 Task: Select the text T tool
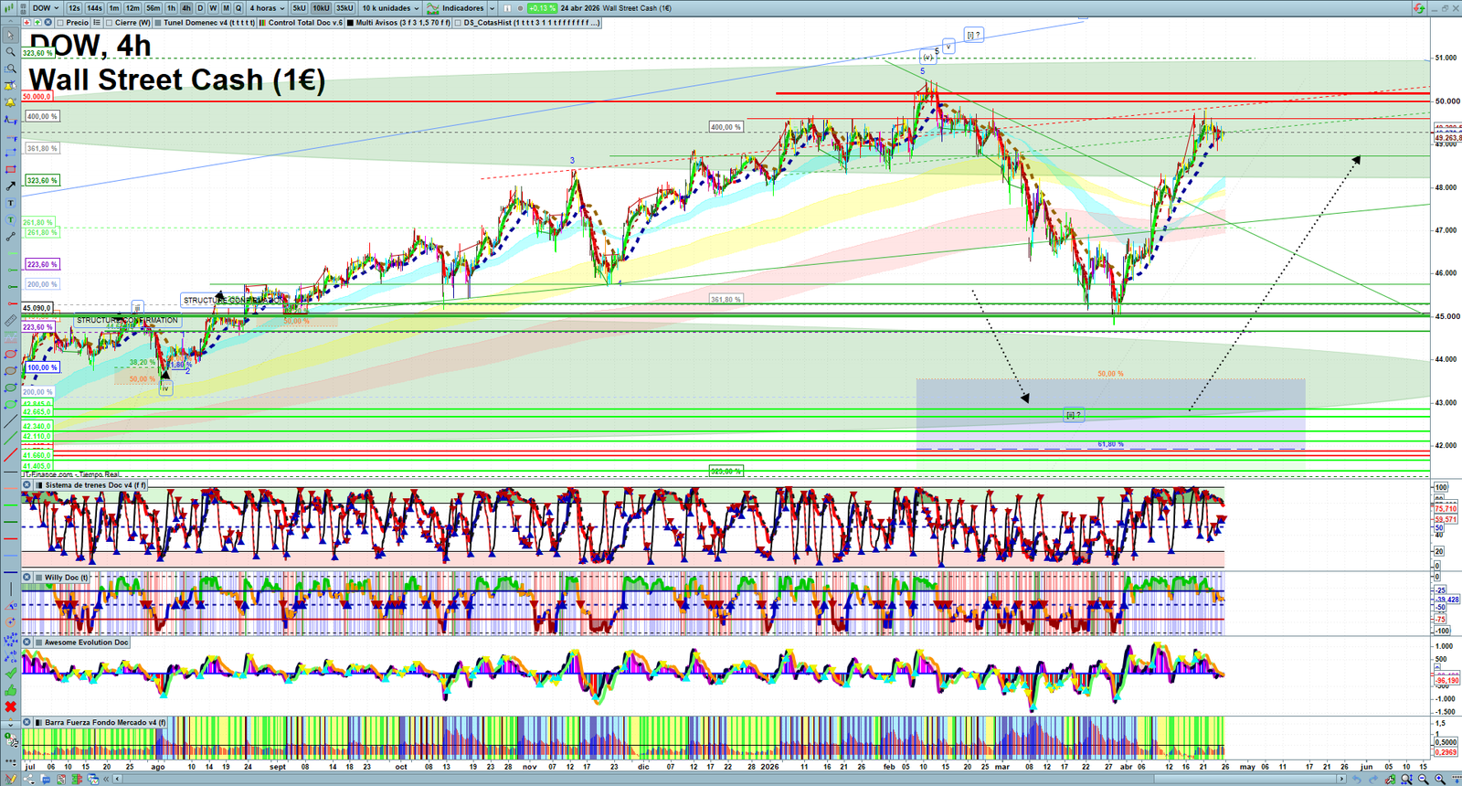click(10, 203)
